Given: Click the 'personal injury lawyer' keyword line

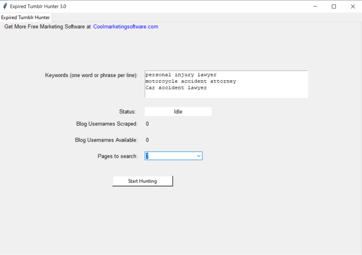Looking at the screenshot, I should click(181, 75).
